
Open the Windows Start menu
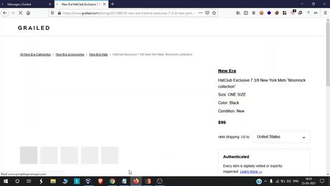pyautogui.click(x=6, y=181)
